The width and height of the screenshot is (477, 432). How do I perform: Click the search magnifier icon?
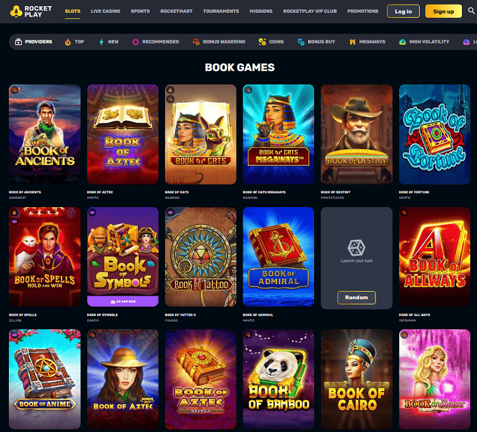(471, 11)
